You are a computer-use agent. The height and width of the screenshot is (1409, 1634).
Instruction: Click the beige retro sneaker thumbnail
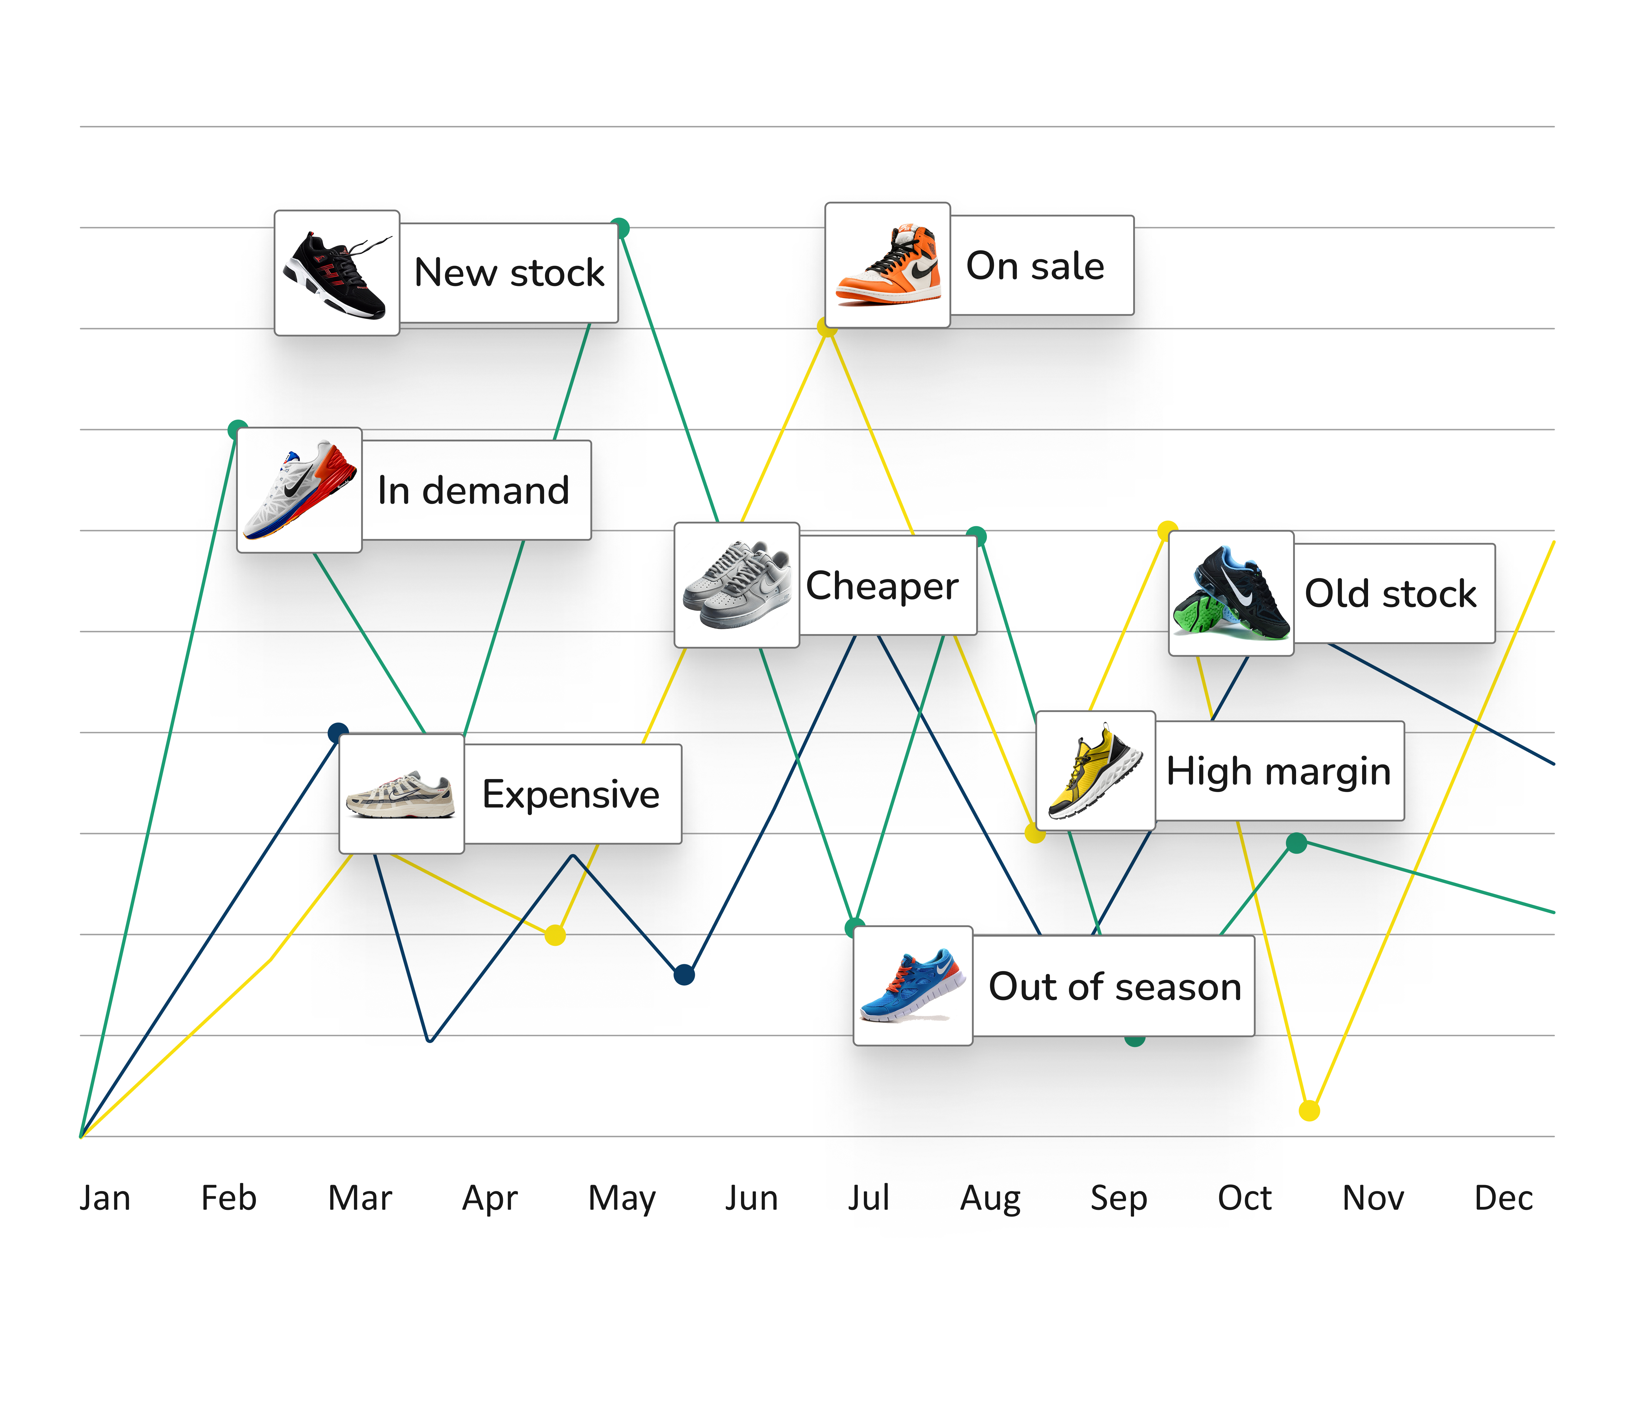click(401, 794)
